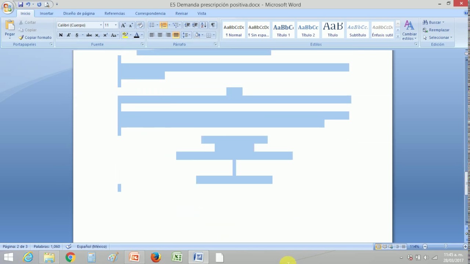Apply subscript formatting

pos(97,35)
